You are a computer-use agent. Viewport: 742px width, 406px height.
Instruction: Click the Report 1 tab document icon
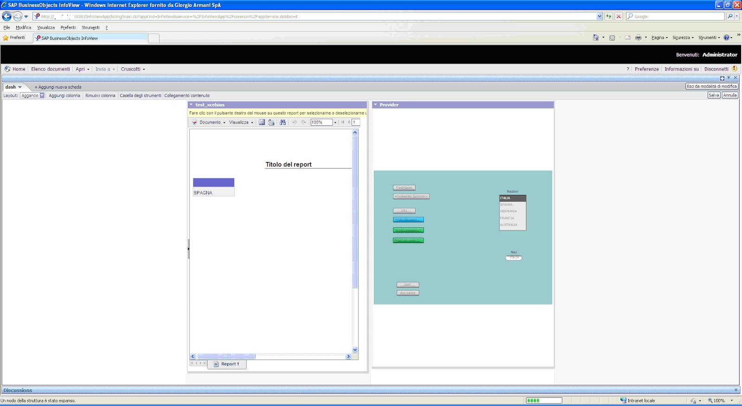click(216, 364)
